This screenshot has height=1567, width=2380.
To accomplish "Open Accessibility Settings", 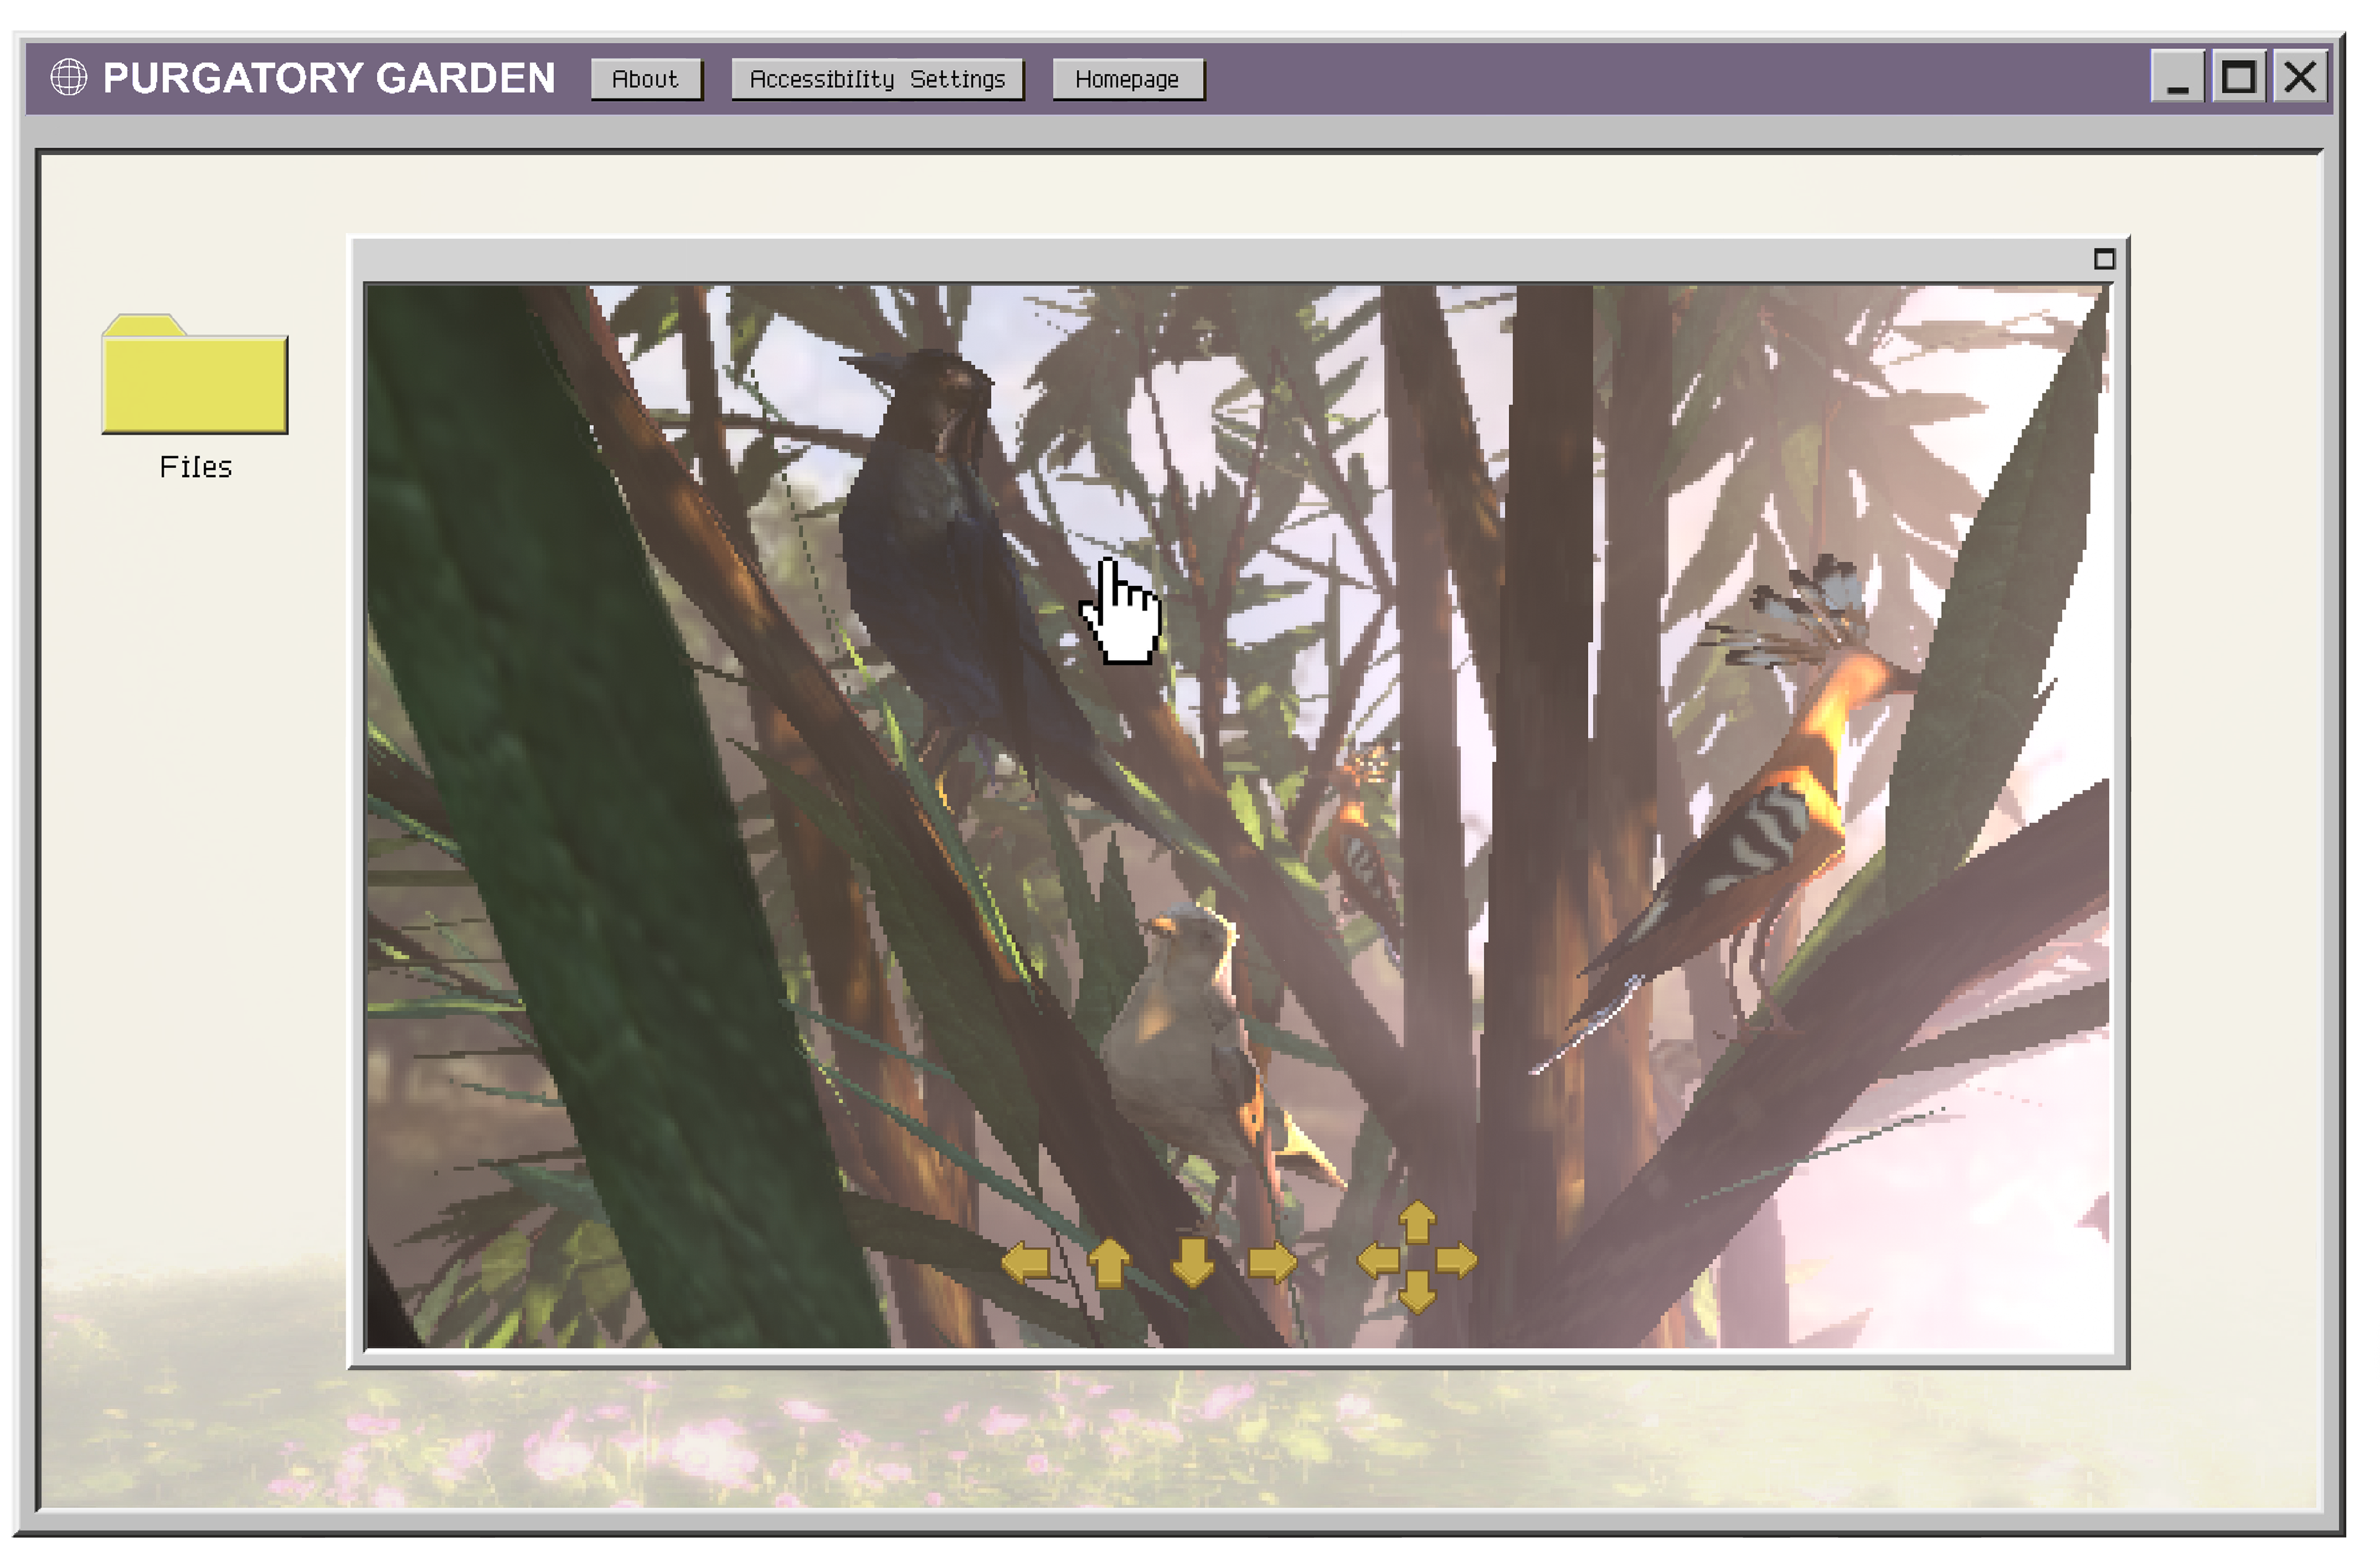I will [877, 80].
